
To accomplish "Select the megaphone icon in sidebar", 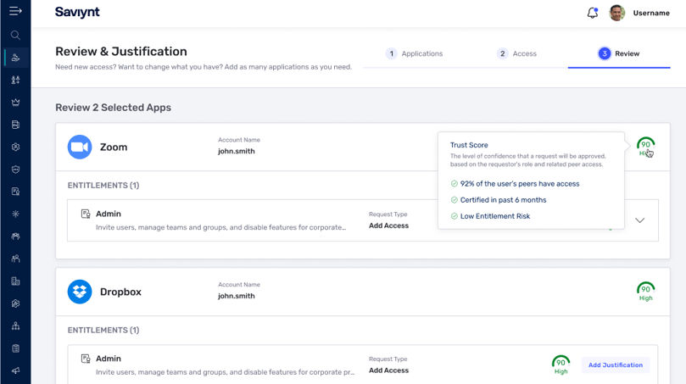I will click(15, 370).
